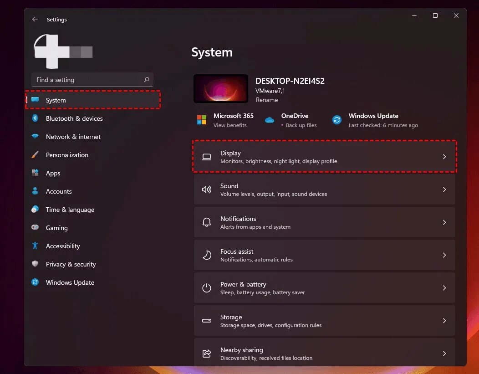Click the Windows Update sync icon at top
The image size is (479, 374).
337,120
